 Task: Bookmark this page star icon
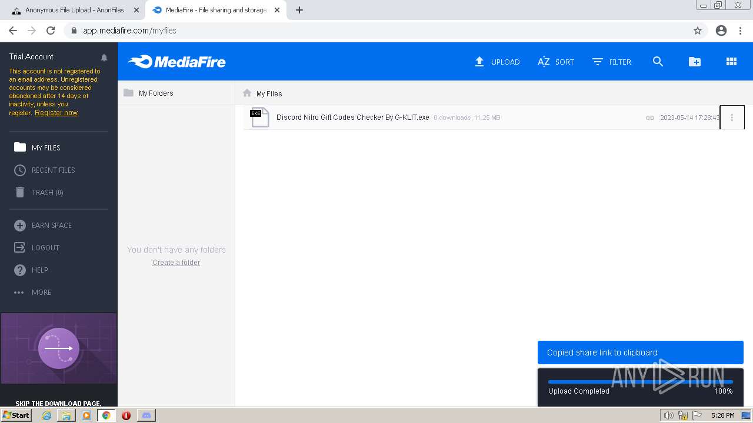pyautogui.click(x=698, y=31)
